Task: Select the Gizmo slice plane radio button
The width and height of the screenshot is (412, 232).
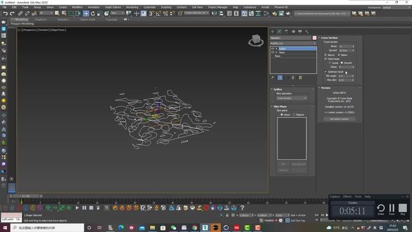Action: pyautogui.click(x=282, y=115)
